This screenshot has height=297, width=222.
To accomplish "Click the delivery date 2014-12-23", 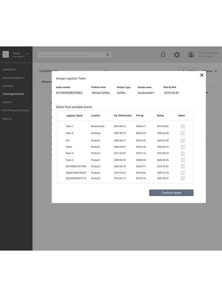I will [x=120, y=173].
